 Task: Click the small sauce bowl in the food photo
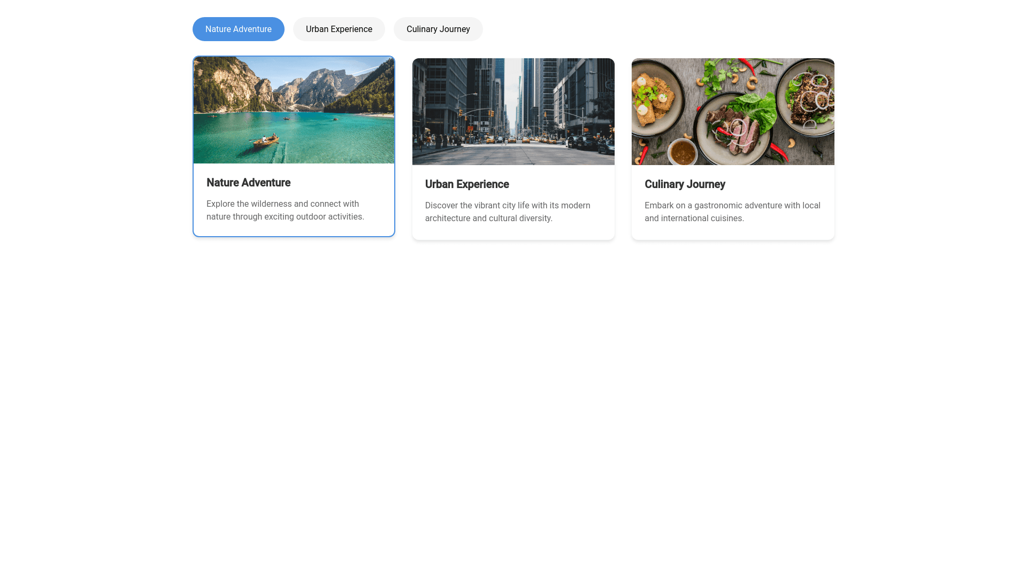tap(683, 152)
